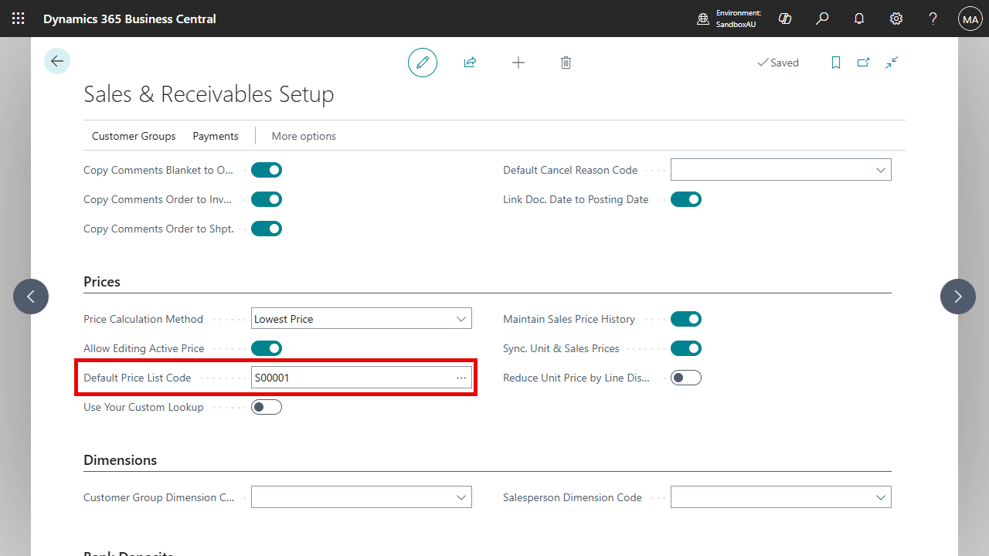Click the Sync. Unit & Sales Prices label
Image resolution: width=989 pixels, height=556 pixels.
(x=561, y=348)
